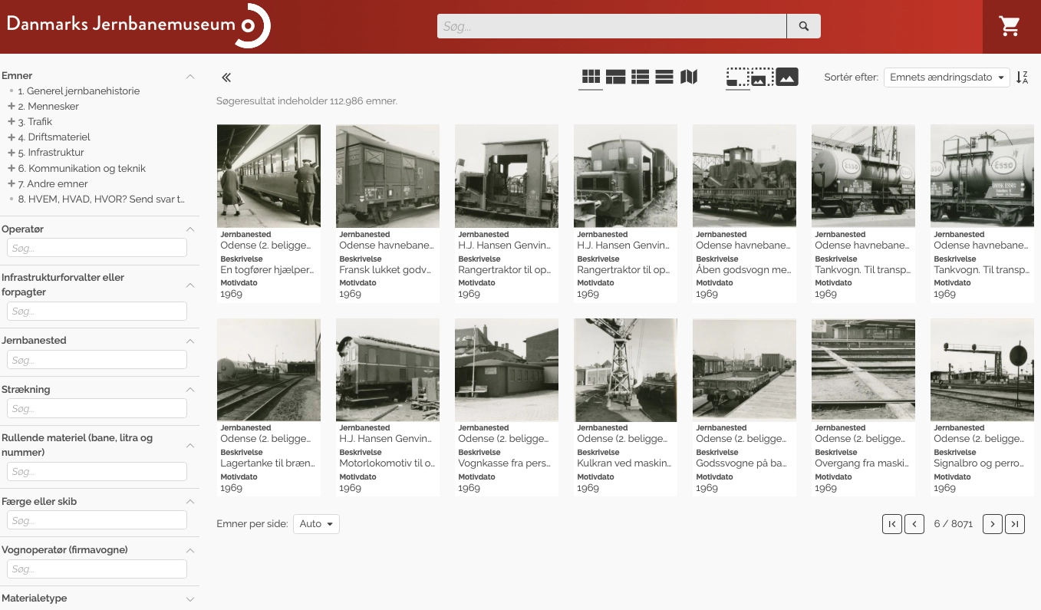
Task: Open the 'Signalbro og perron' photo thumbnail
Action: tap(982, 370)
